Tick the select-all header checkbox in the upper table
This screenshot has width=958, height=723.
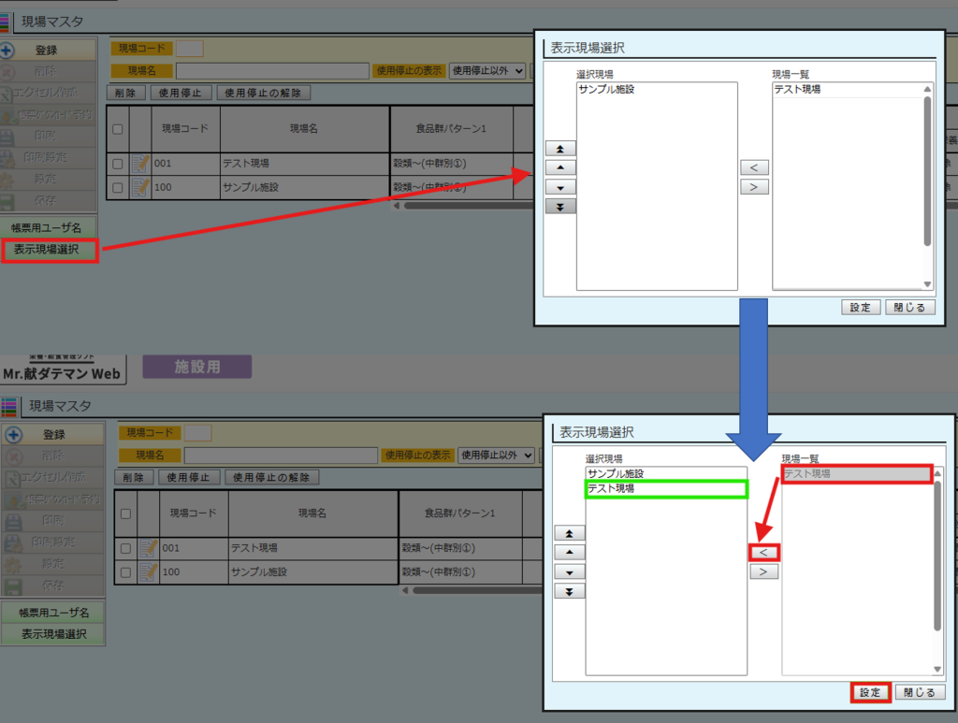[117, 129]
